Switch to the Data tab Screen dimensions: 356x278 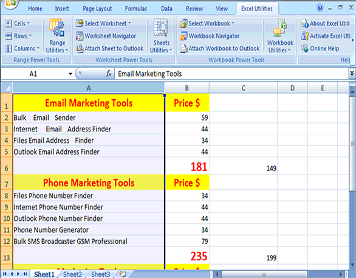[x=166, y=9]
